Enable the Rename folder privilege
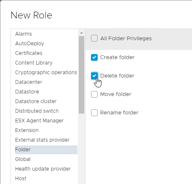Viewport: 192px width, 184px height. (94, 113)
